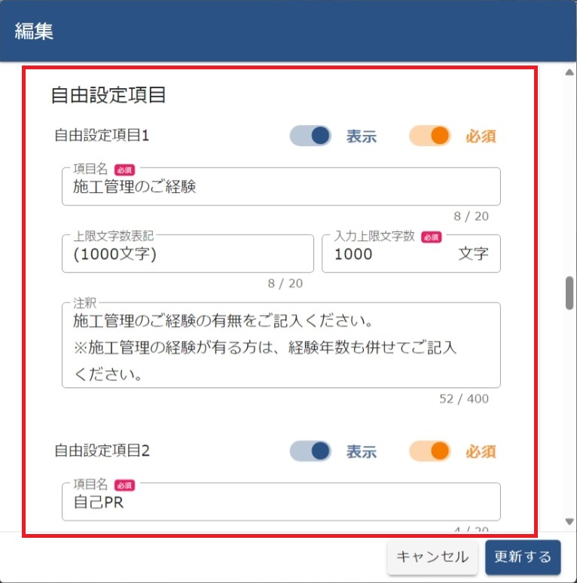577x583 pixels.
Task: Toggle the 表示 switch for 自由設定項目1
Action: coord(310,136)
